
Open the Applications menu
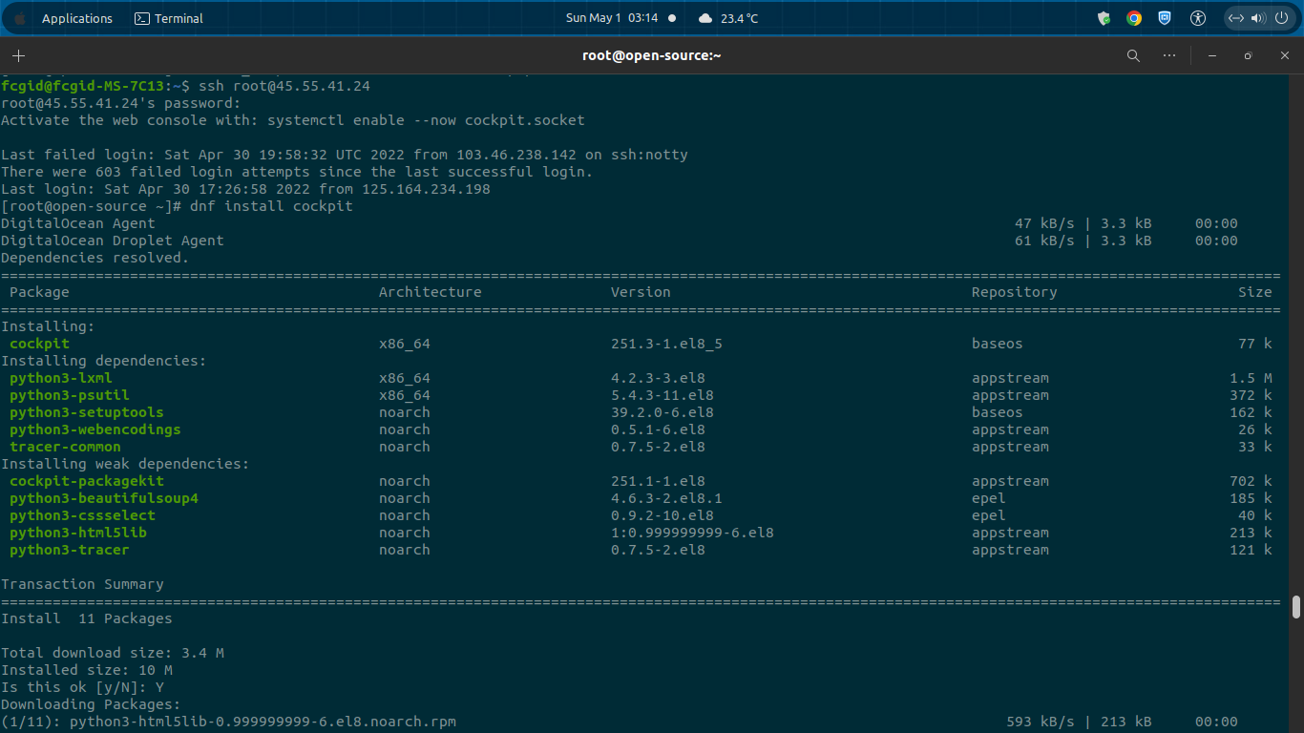77,18
